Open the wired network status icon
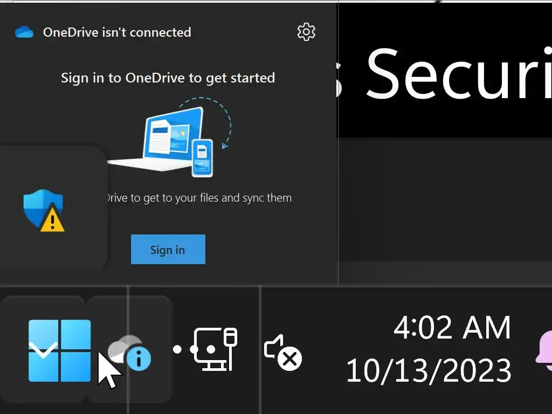The height and width of the screenshot is (414, 552). pos(216,349)
